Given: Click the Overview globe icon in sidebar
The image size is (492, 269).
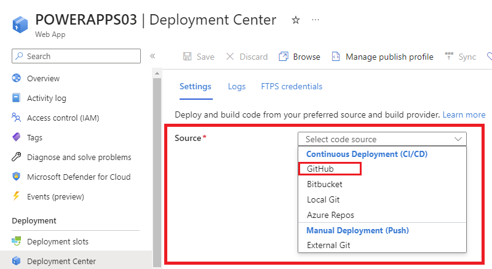Looking at the screenshot, I should point(17,78).
